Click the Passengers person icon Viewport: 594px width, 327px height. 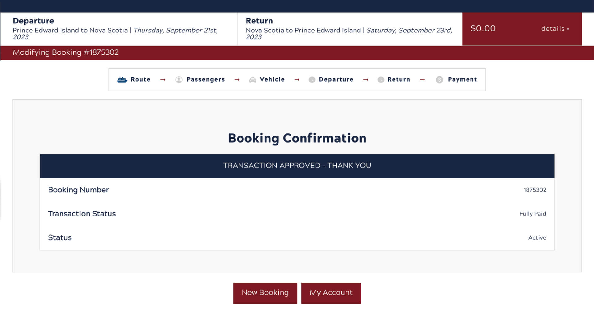coord(179,79)
